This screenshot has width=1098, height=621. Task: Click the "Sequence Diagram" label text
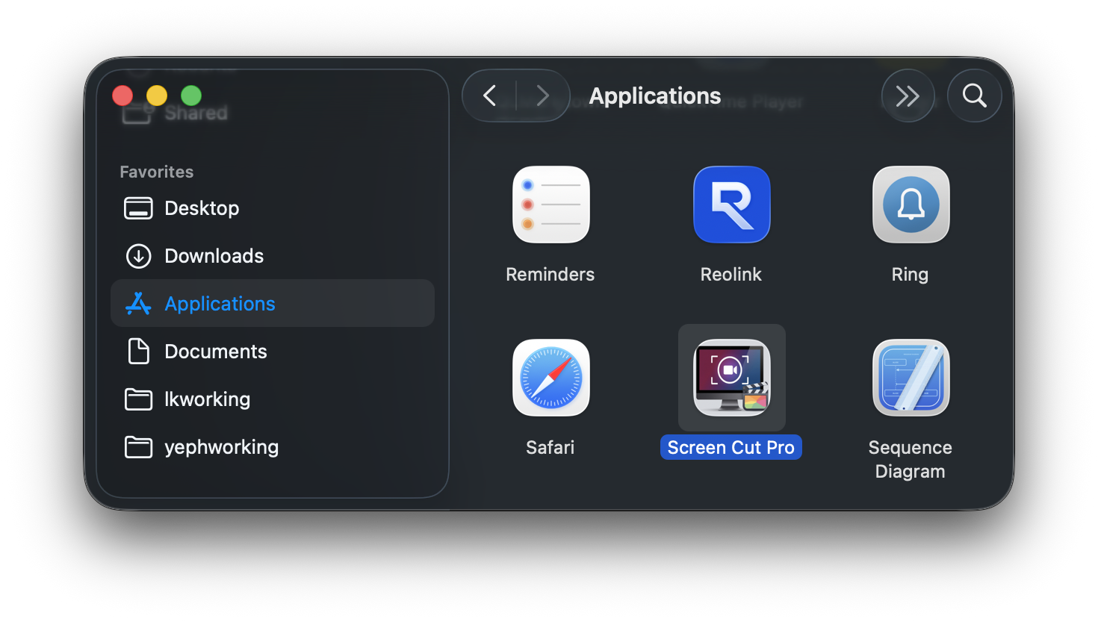click(911, 460)
